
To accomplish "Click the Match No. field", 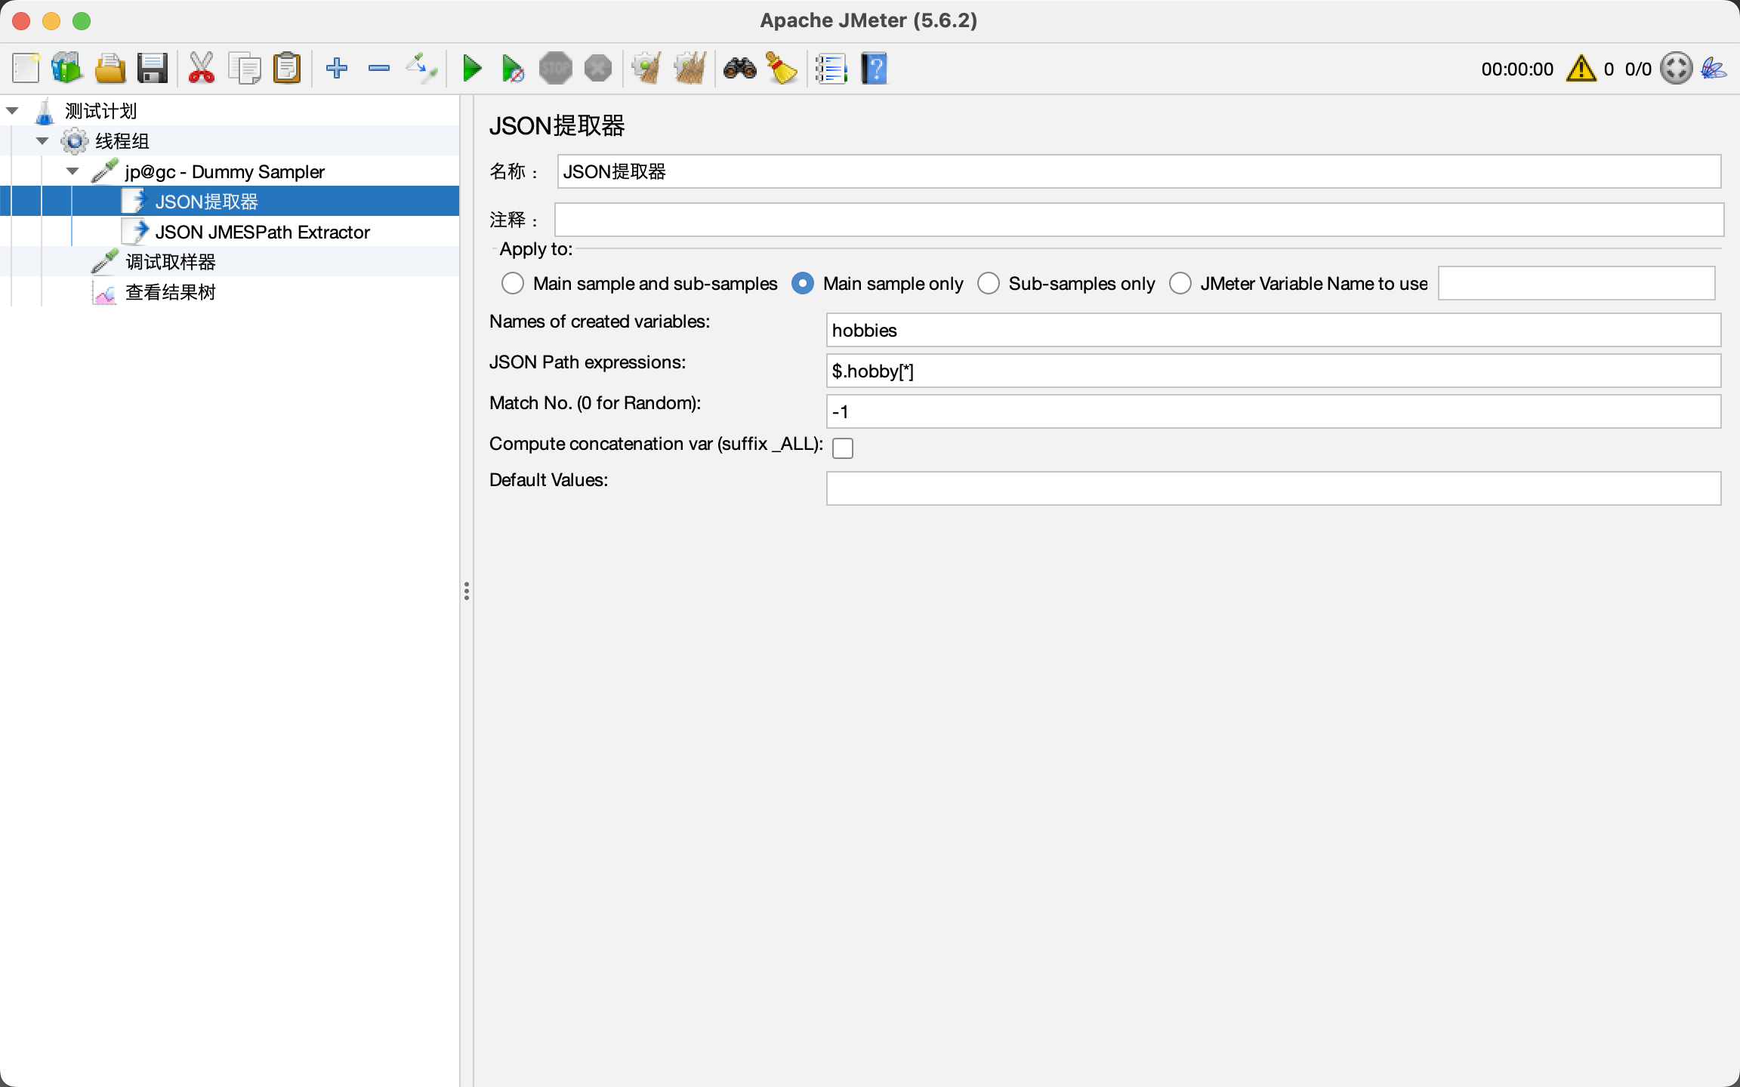I will tap(1273, 411).
